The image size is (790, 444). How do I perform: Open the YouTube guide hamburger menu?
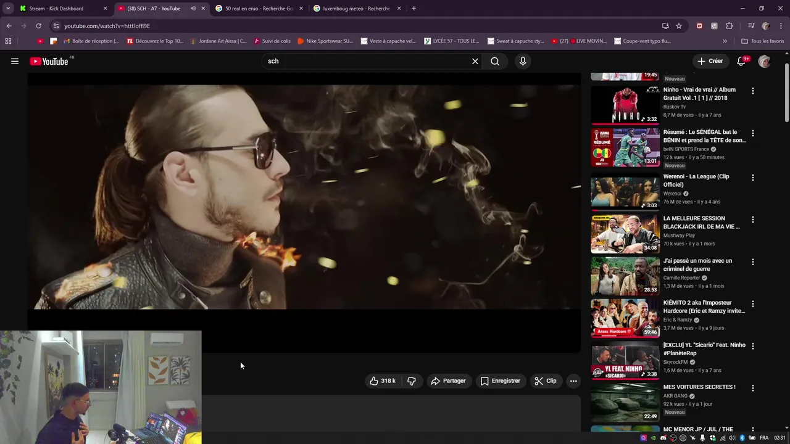coord(15,61)
